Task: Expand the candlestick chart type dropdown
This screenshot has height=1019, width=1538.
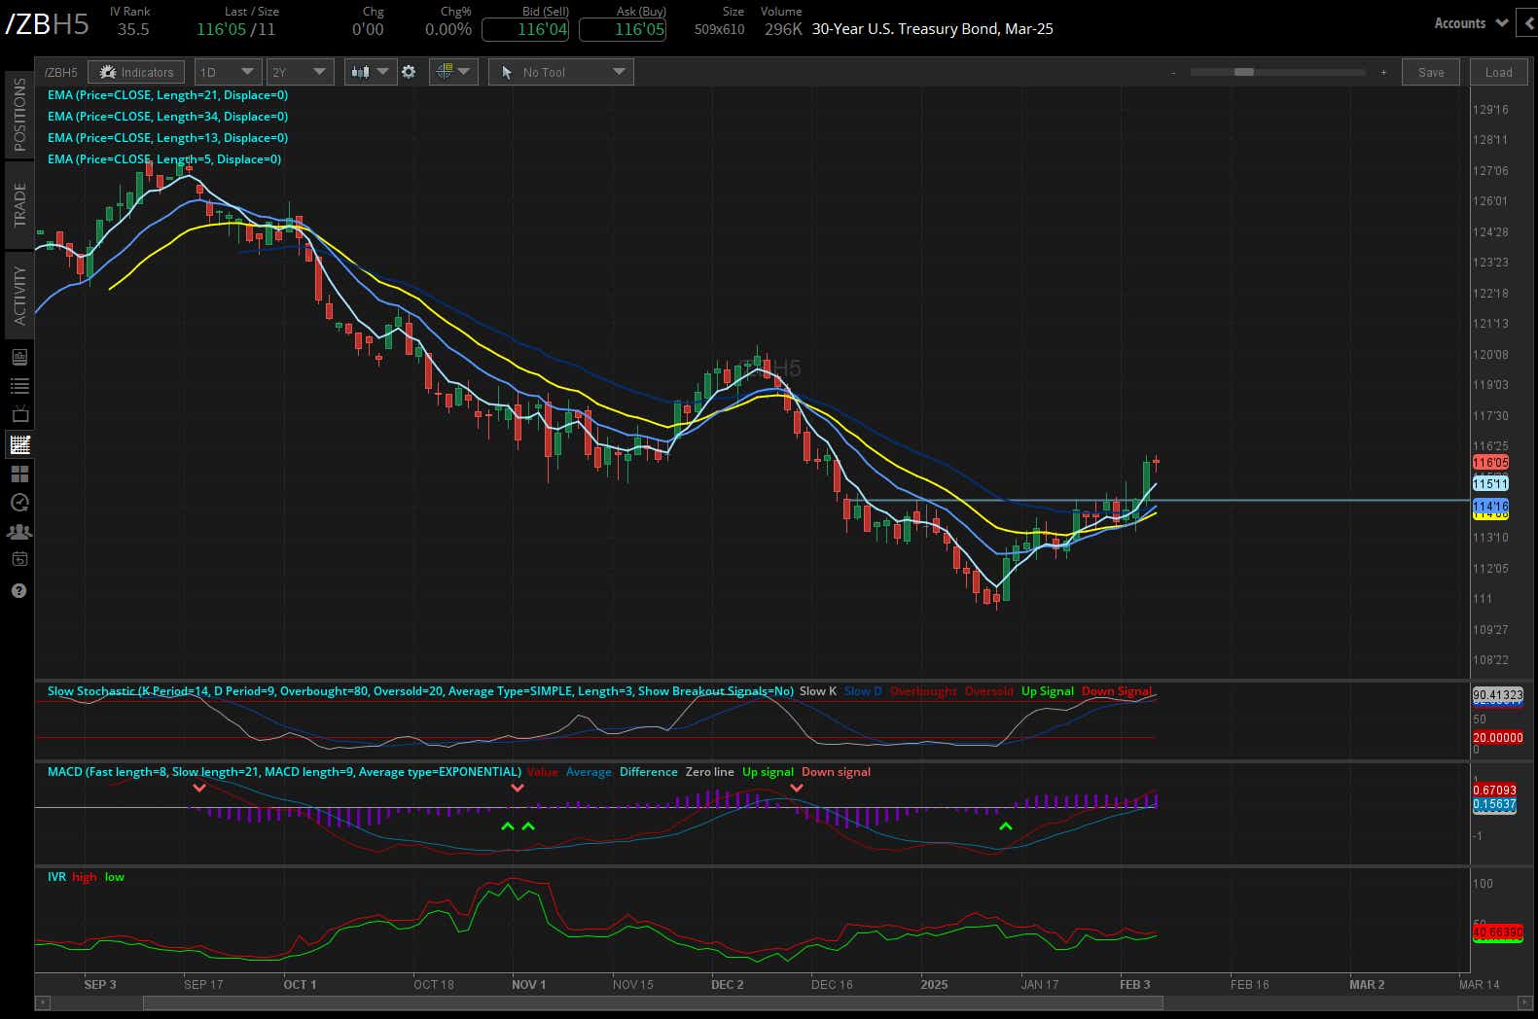Action: (x=369, y=72)
